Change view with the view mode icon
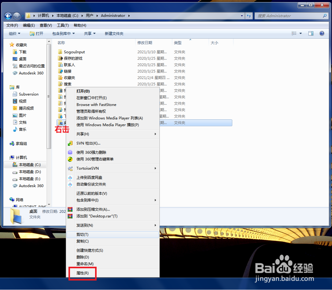 tap(294, 33)
